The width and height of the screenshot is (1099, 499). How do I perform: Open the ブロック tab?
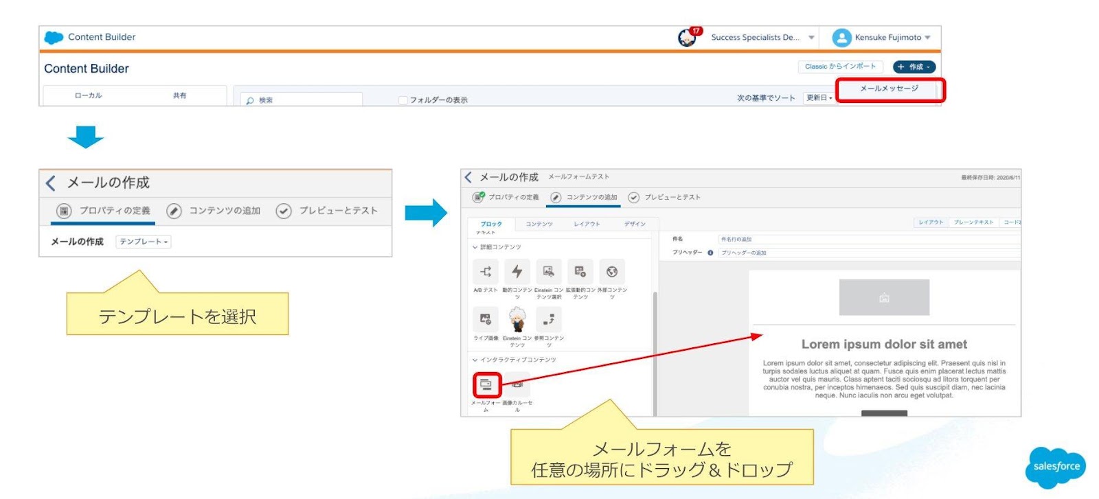pyautogui.click(x=491, y=224)
